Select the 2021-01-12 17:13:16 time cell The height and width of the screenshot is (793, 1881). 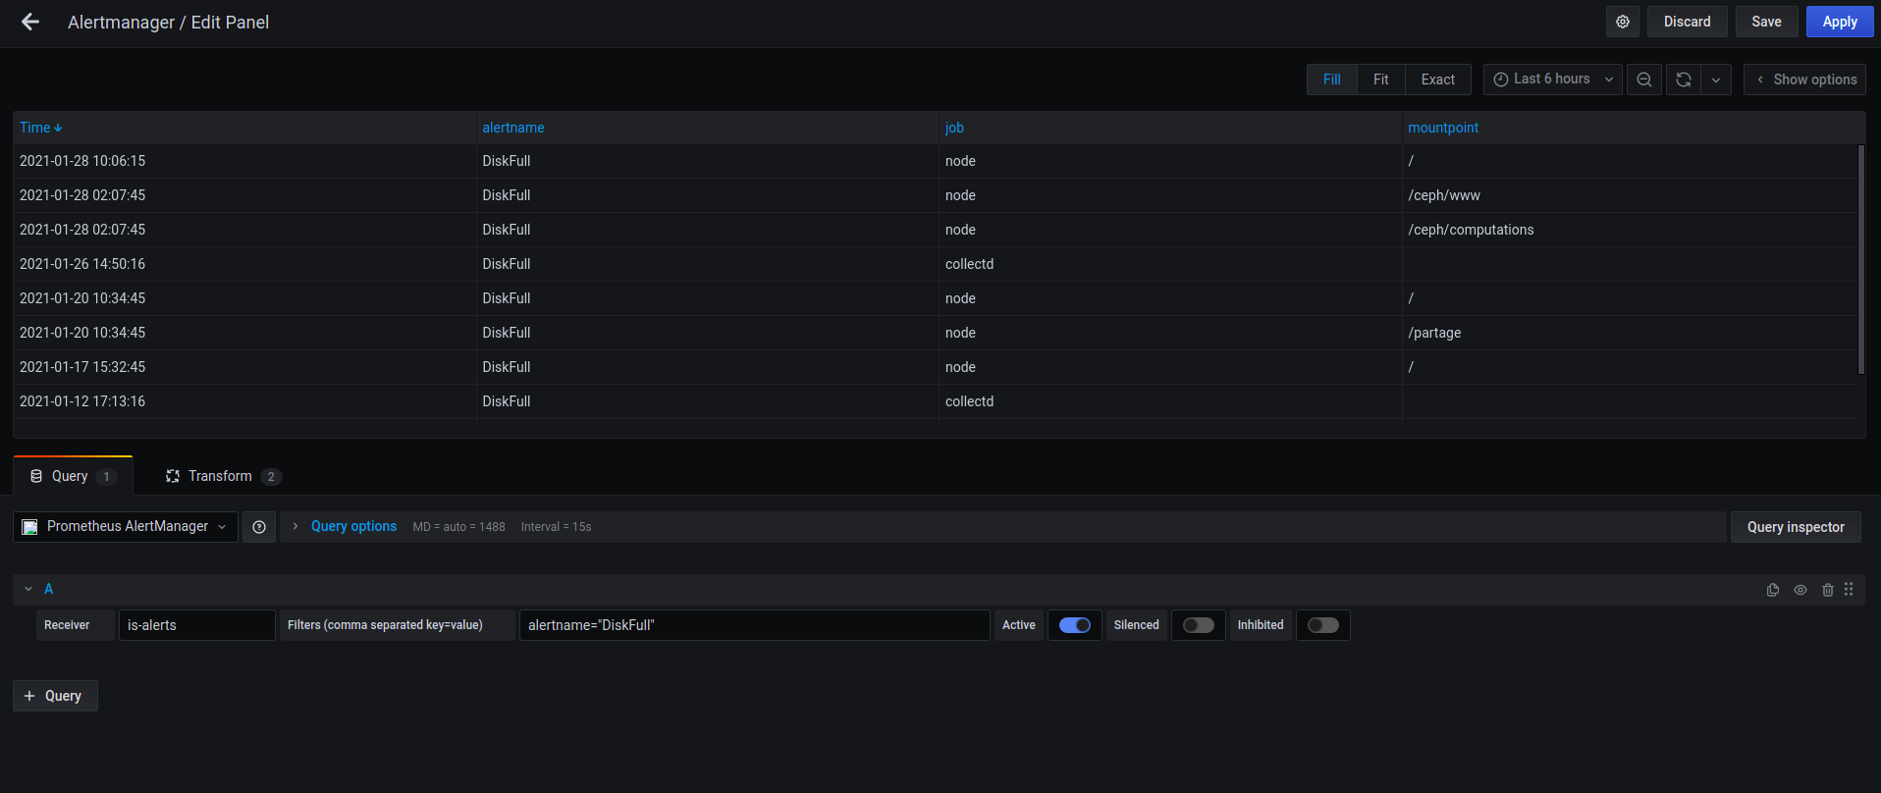[x=244, y=401]
